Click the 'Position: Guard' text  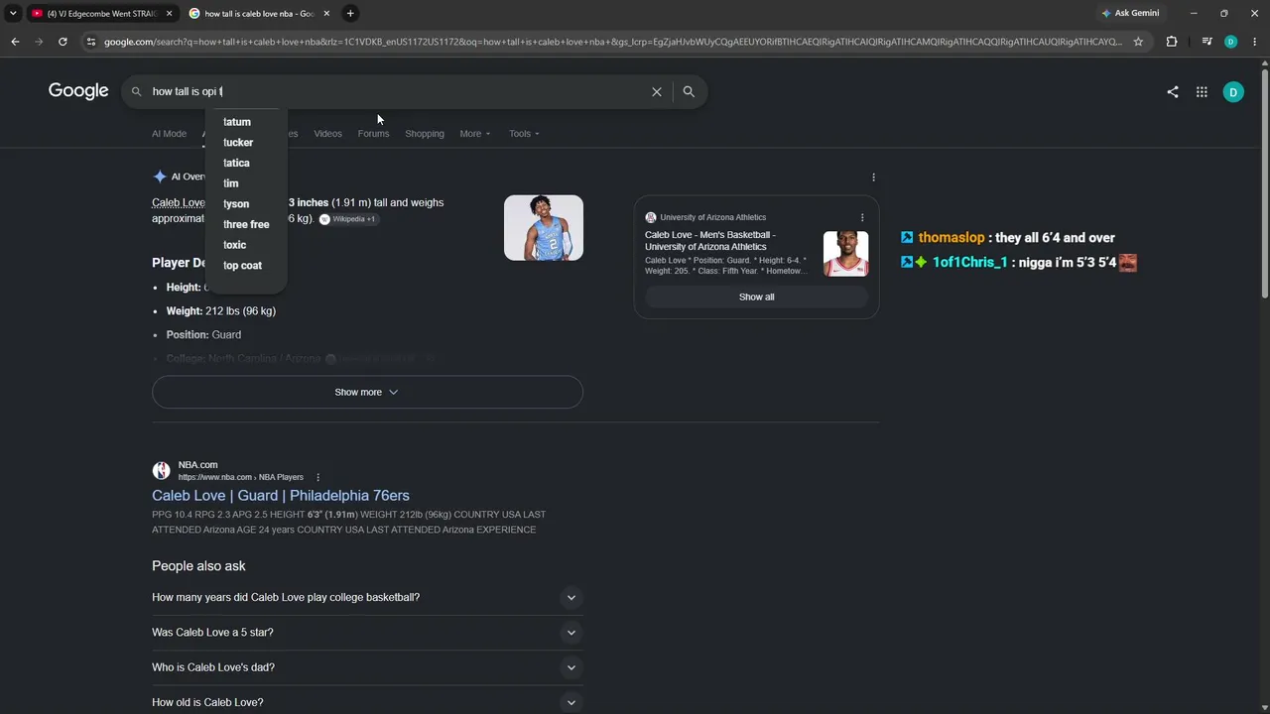203,335
